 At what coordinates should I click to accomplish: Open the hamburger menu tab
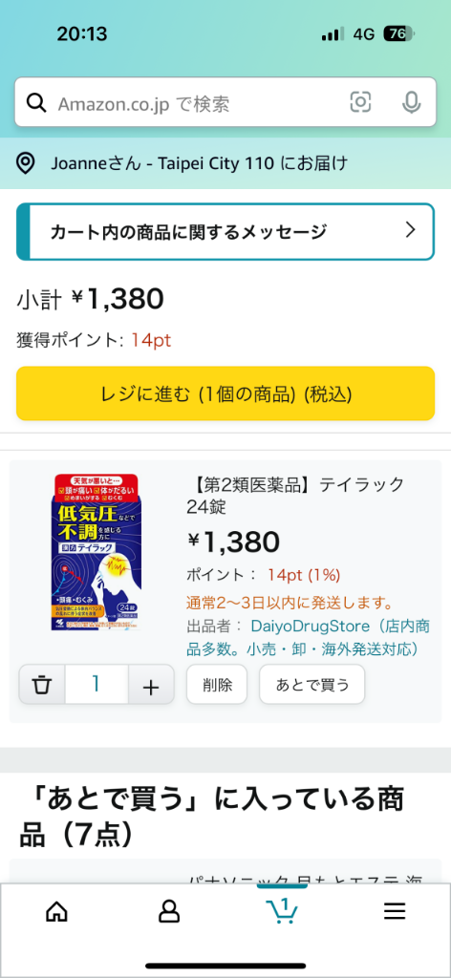395,912
